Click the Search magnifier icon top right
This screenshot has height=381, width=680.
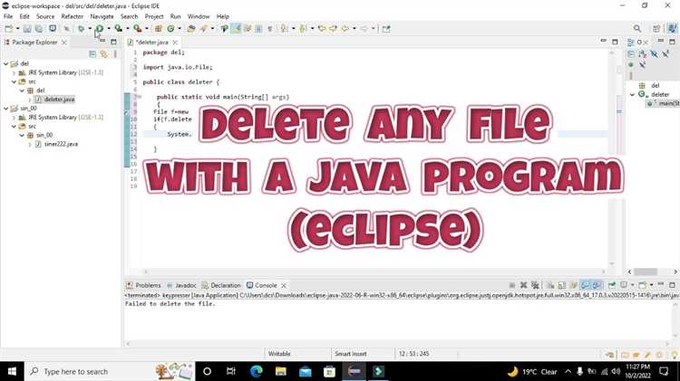click(637, 29)
